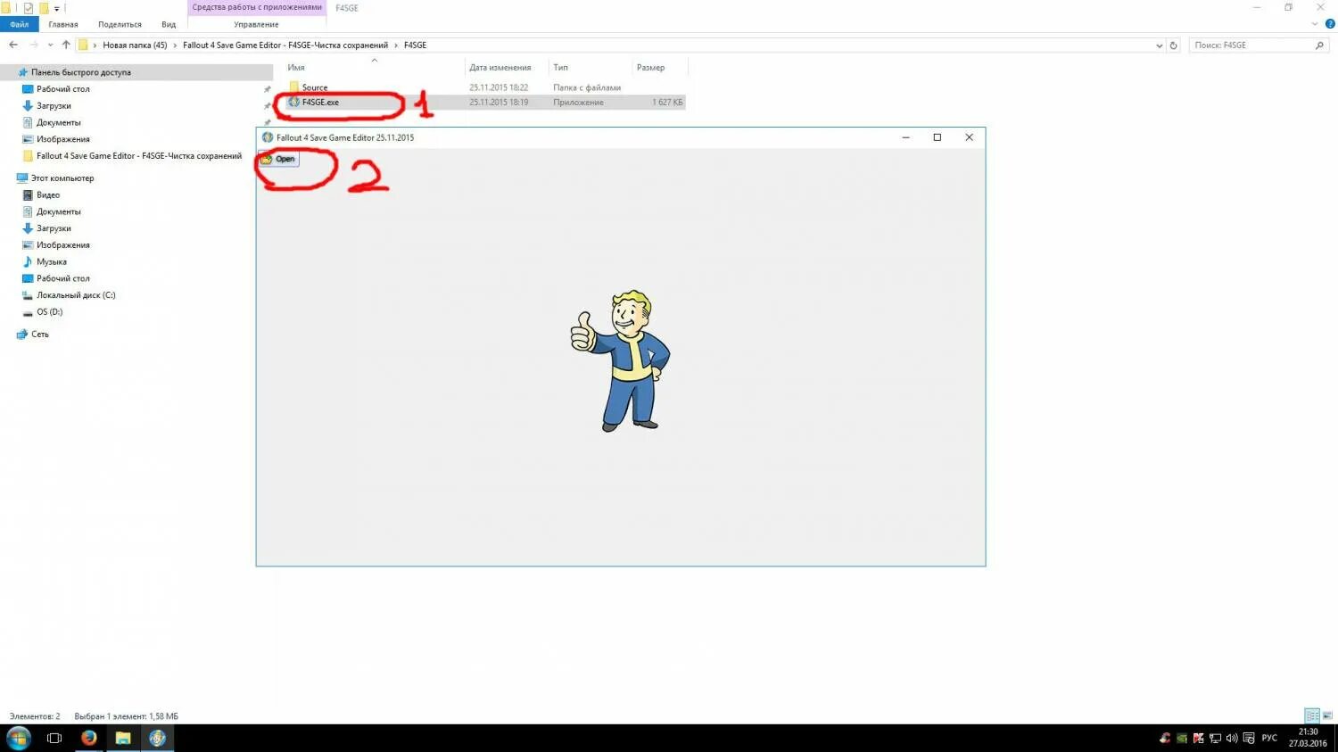Click the Windows Start button
The height and width of the screenshot is (752, 1338).
[x=19, y=738]
